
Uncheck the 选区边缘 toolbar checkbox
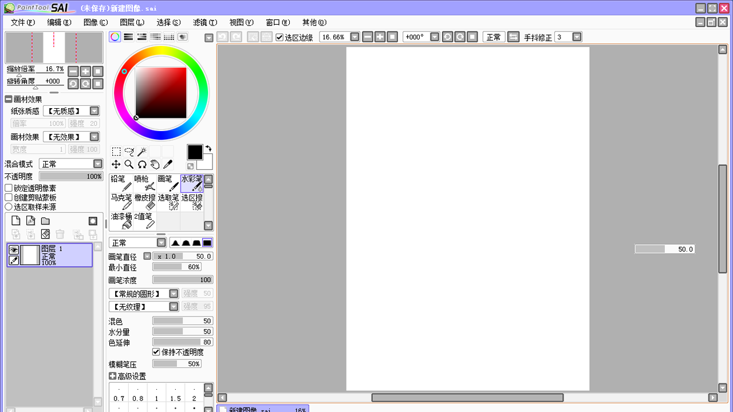coord(279,37)
